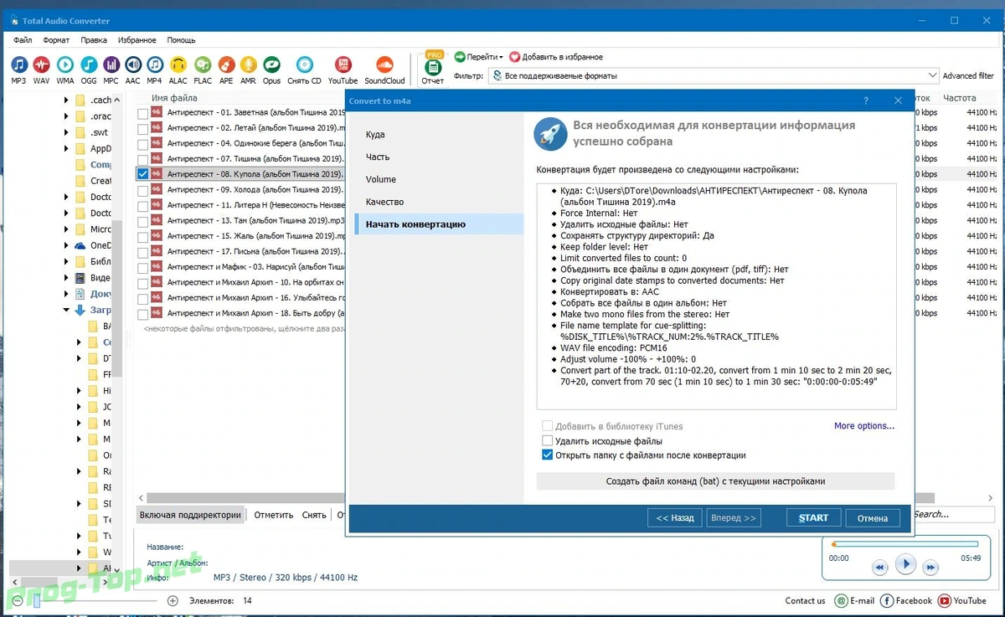
Task: Expand the .swt folder in tree
Action: [67, 132]
